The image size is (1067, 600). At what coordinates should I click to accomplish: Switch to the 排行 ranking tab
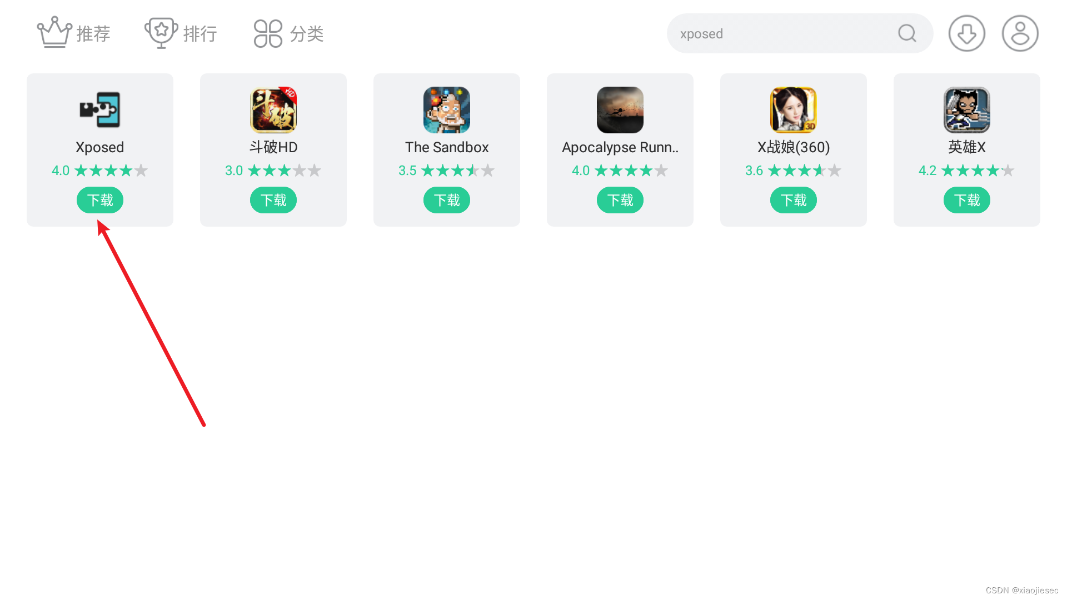pyautogui.click(x=181, y=33)
